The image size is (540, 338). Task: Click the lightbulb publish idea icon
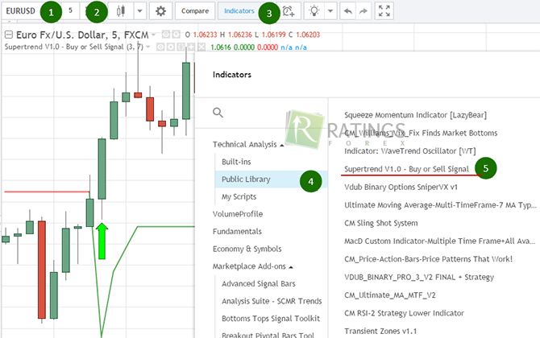(314, 11)
